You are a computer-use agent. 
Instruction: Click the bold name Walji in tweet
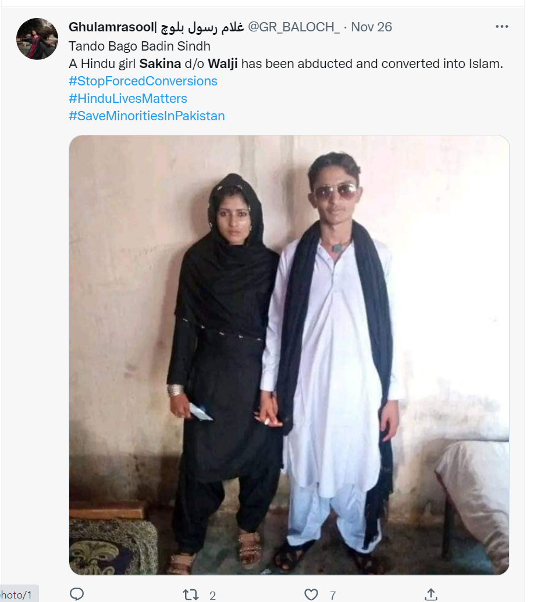(222, 64)
